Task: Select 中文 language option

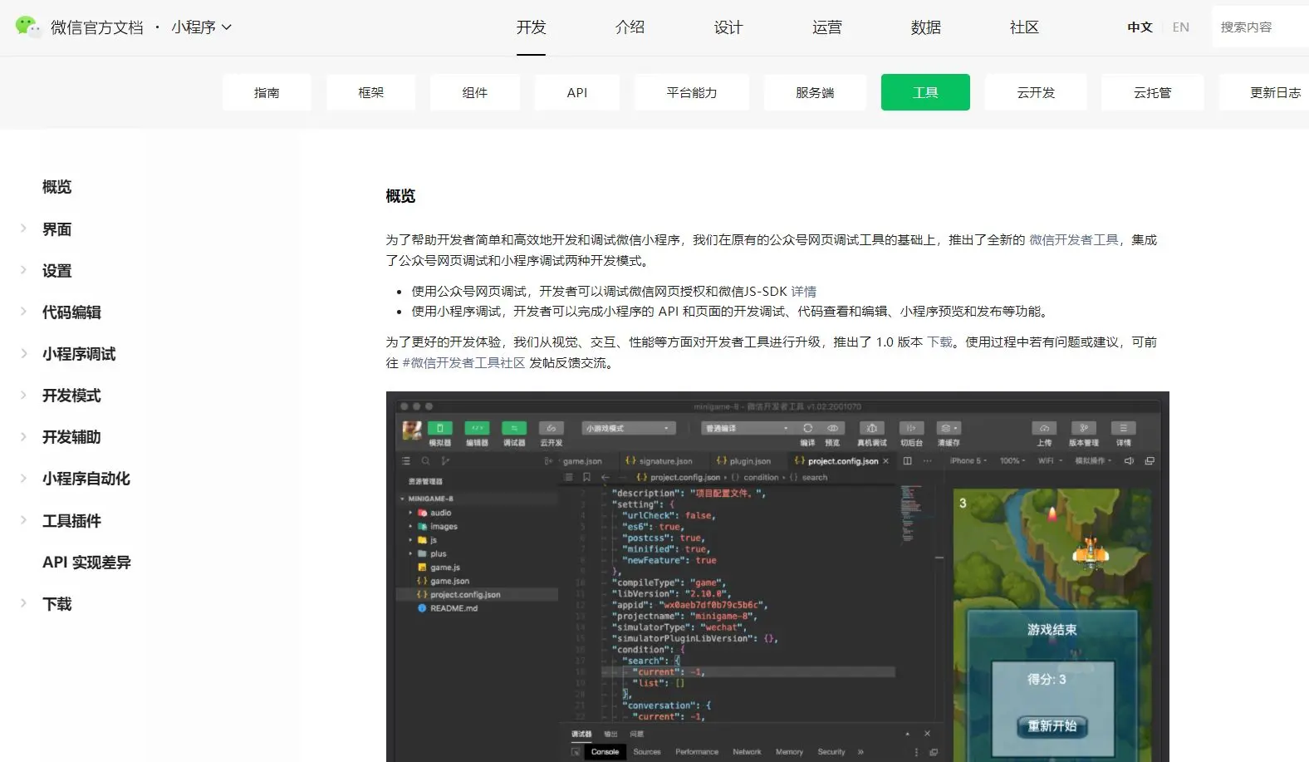Action: [x=1140, y=27]
